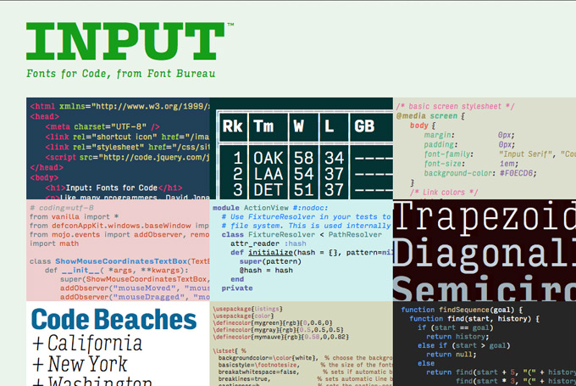The width and height of the screenshot is (576, 386).
Task: Click 'Code Beaches' blue heading
Action: [114, 319]
